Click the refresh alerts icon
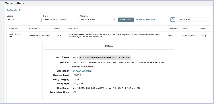Image resolution: width=214 pixels, height=104 pixels. (x=173, y=20)
